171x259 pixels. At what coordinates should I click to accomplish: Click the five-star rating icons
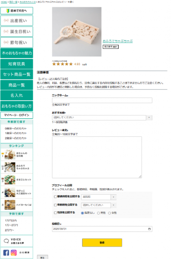point(63,64)
